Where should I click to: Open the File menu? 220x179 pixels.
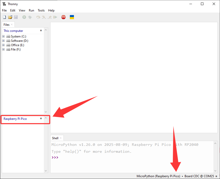tap(4, 10)
